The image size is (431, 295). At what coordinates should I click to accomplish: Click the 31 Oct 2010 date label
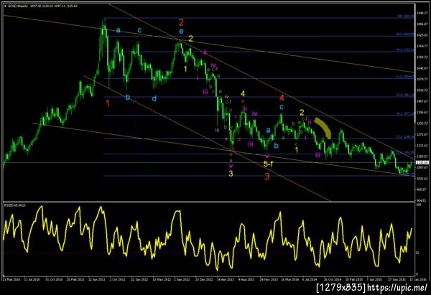[54, 278]
